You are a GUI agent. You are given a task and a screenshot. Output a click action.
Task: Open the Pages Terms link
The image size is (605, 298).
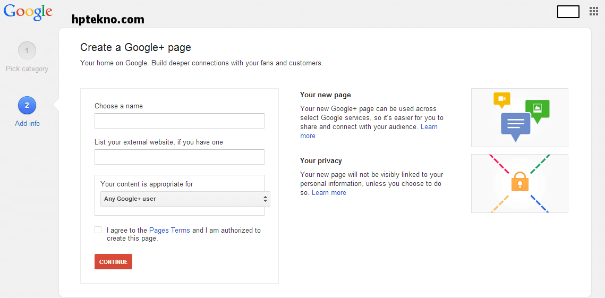[x=169, y=231]
